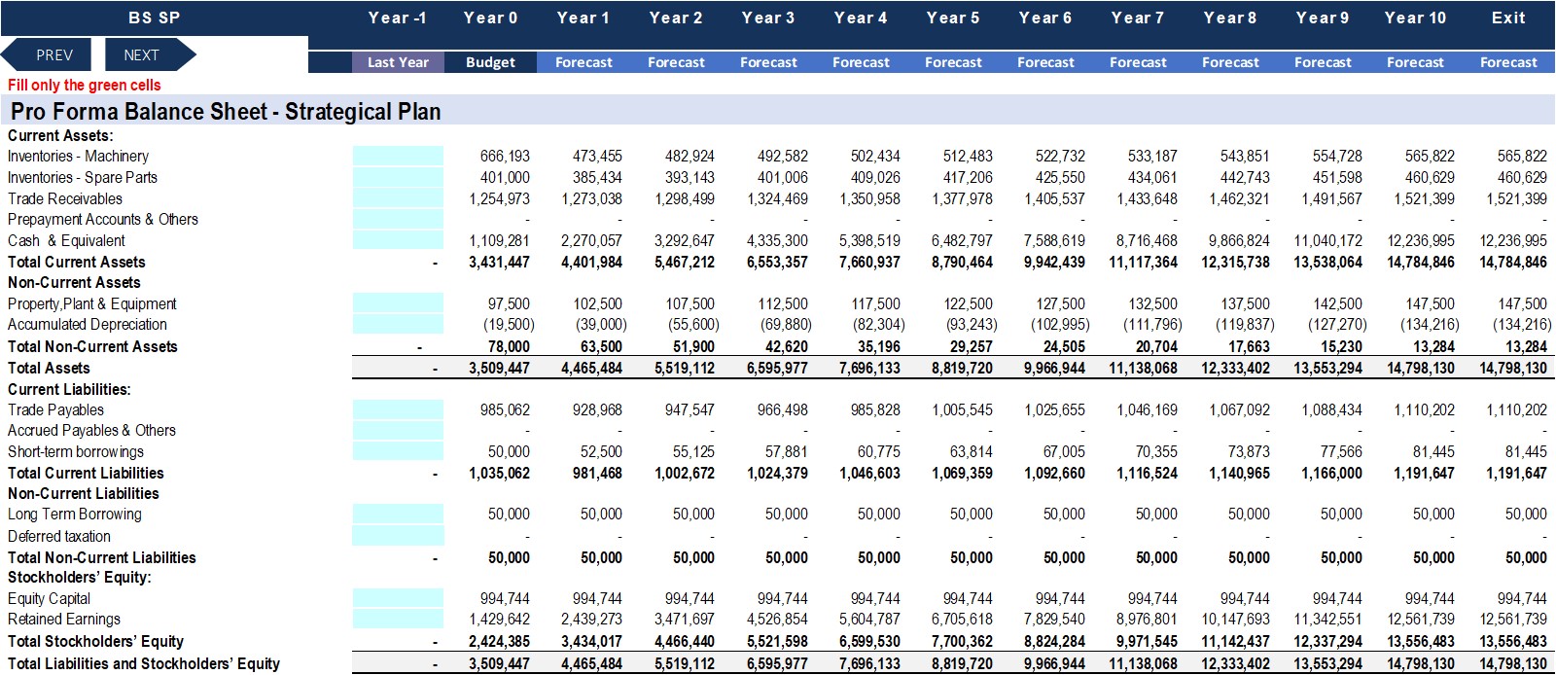Click the Year 0 Total Non-Current Assets value 78,000
The image size is (1556, 675).
(x=509, y=347)
